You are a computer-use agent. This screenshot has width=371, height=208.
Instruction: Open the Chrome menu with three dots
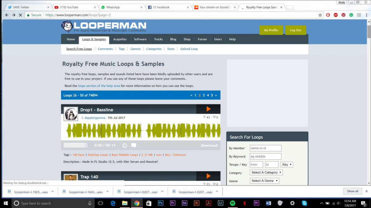click(367, 15)
